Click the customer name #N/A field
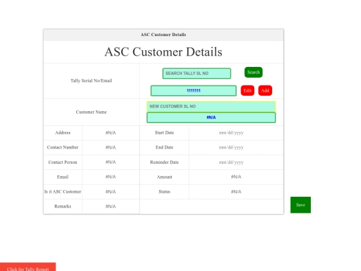The width and height of the screenshot is (361, 271). coord(211,118)
